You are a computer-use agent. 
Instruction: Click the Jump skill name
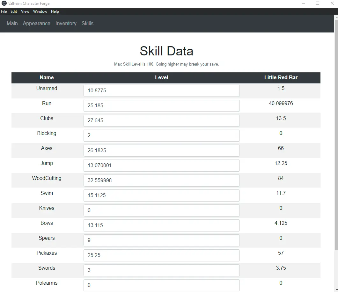click(47, 163)
